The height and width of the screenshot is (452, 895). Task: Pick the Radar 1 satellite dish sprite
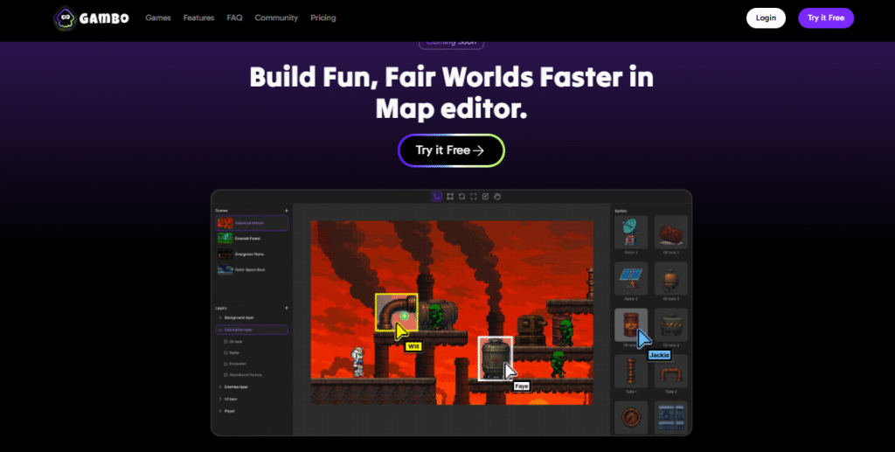[631, 232]
